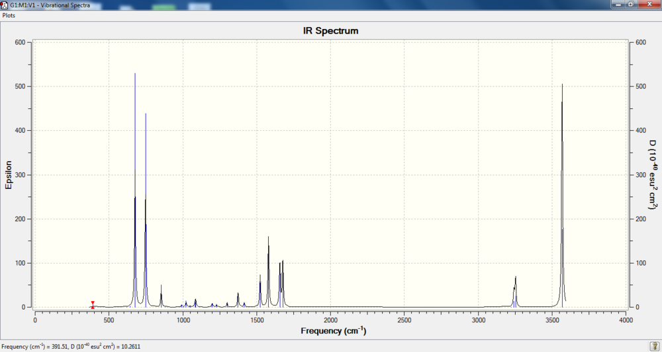Click the "4000" x-axis tick label
This screenshot has height=352, width=662.
pos(626,320)
